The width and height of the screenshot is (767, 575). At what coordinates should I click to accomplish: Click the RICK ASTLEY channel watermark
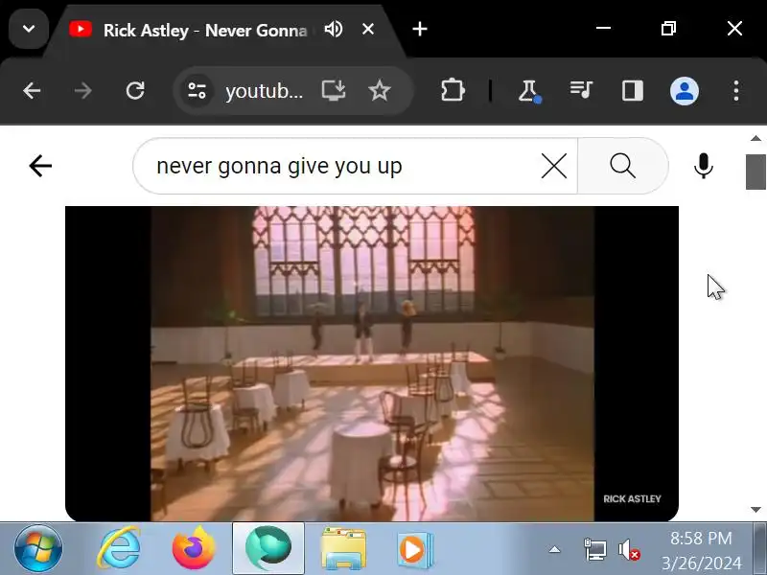632,498
